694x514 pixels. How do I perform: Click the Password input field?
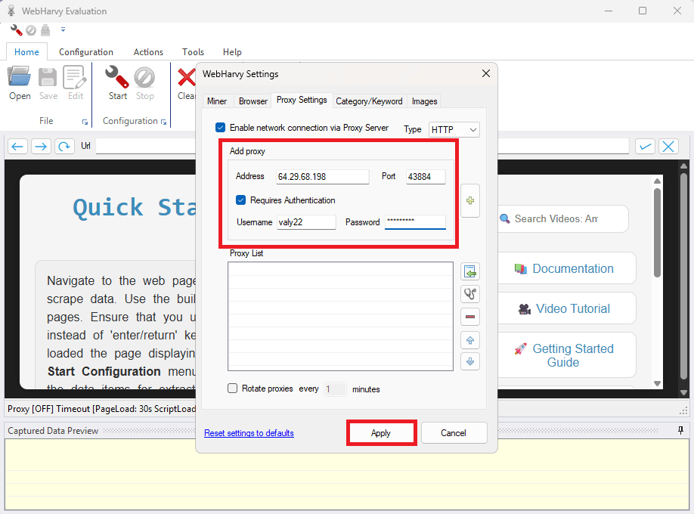(416, 222)
